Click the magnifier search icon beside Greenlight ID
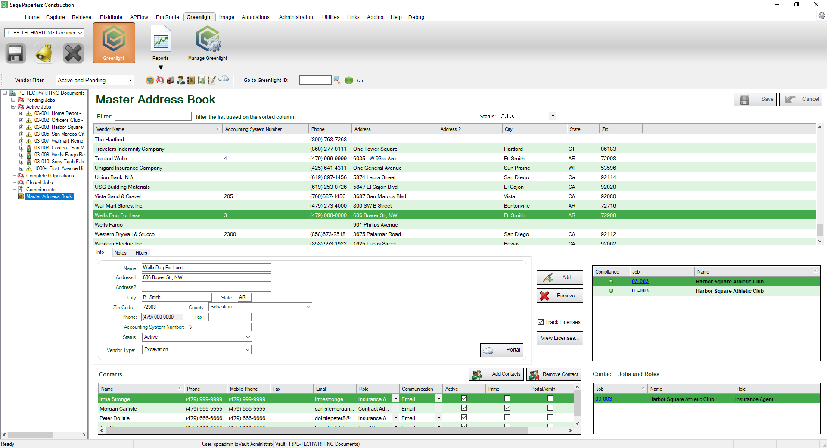Image resolution: width=827 pixels, height=448 pixels. [x=337, y=80]
